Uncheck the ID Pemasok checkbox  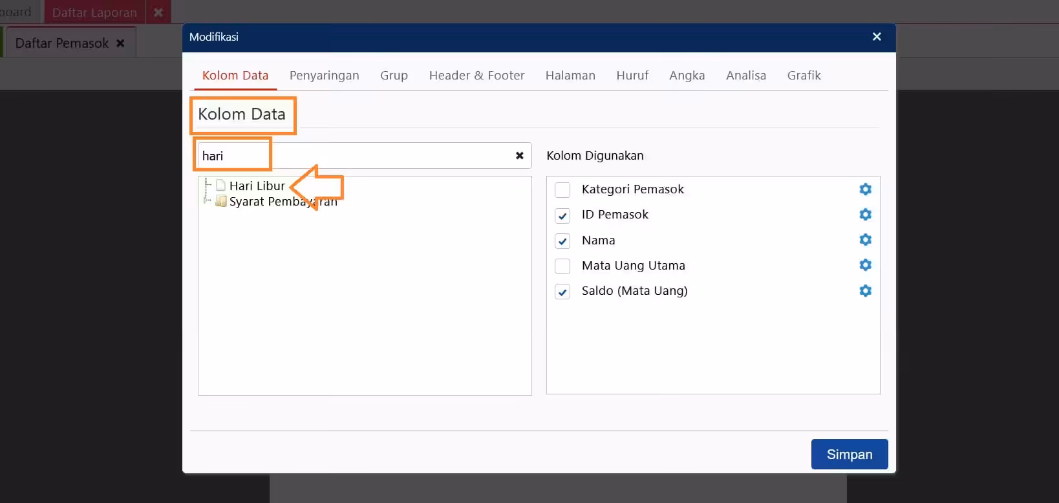coord(562,215)
